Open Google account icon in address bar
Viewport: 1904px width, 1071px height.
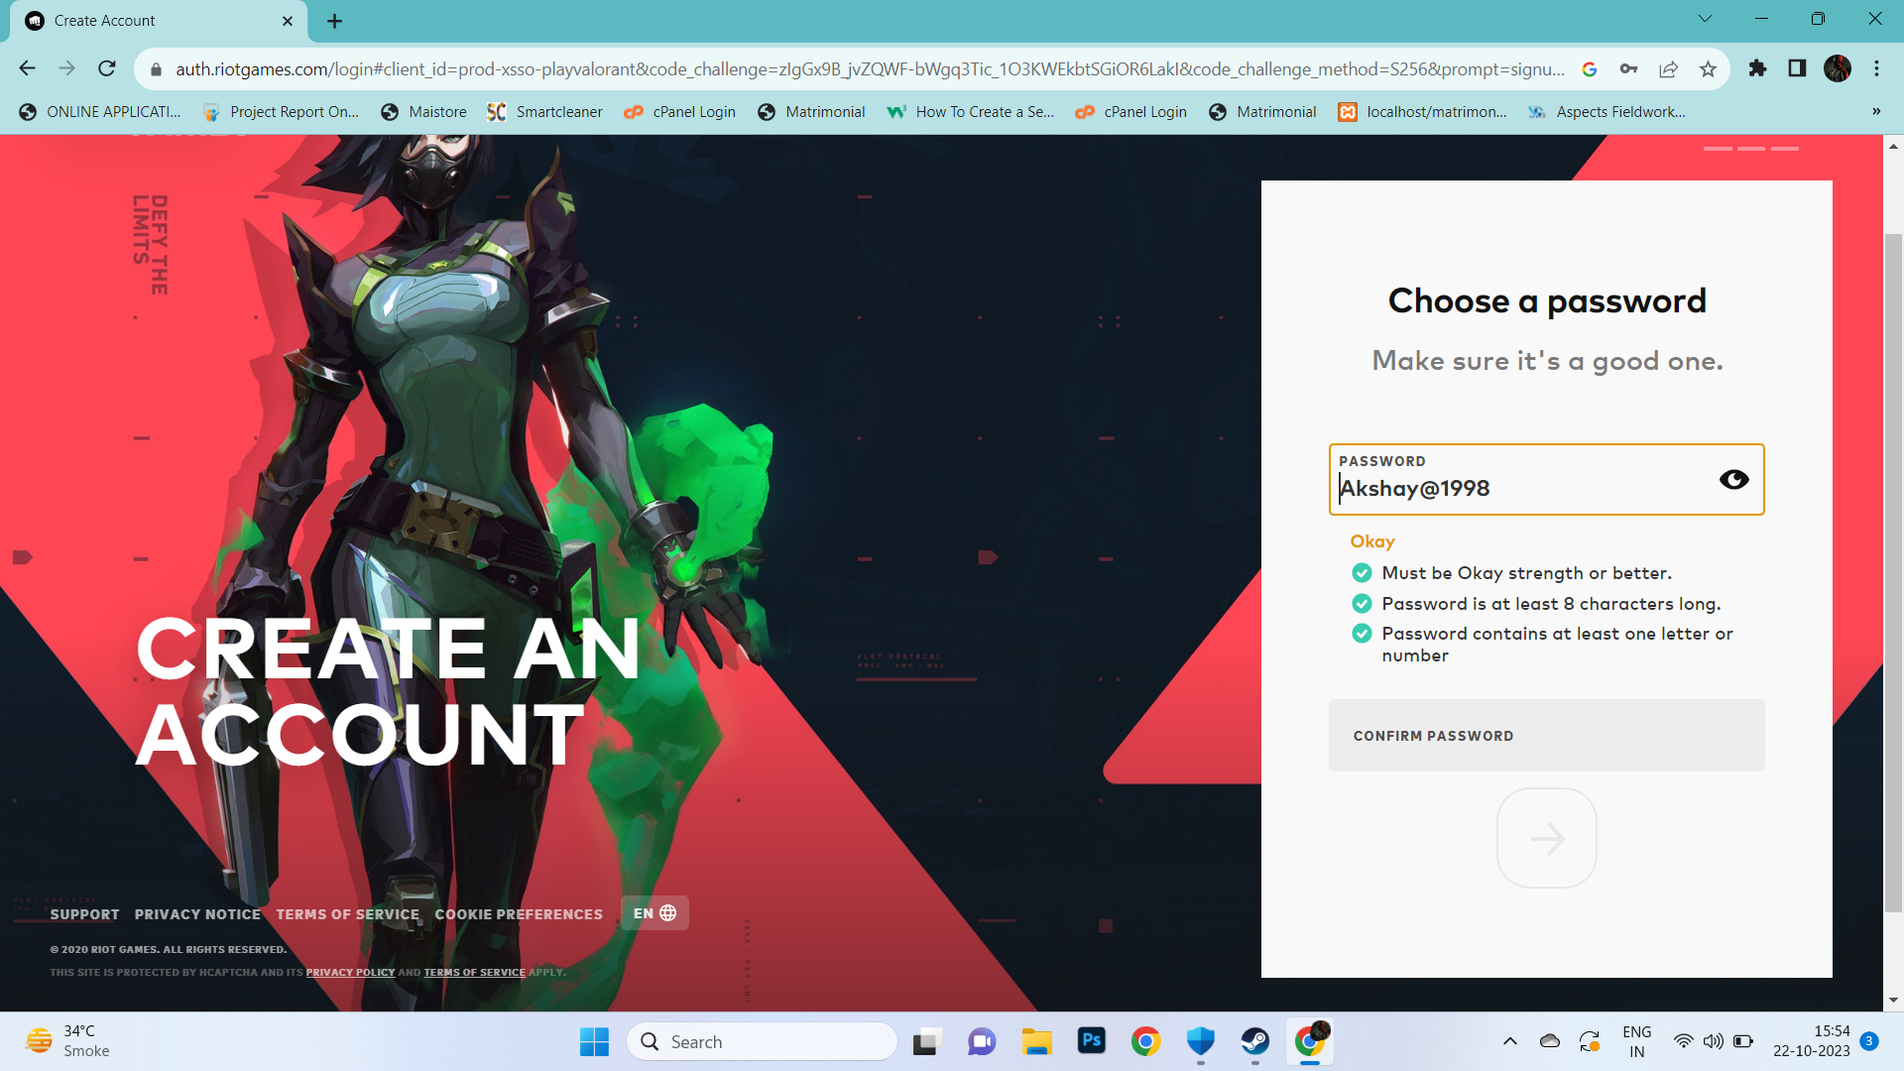pyautogui.click(x=1589, y=69)
